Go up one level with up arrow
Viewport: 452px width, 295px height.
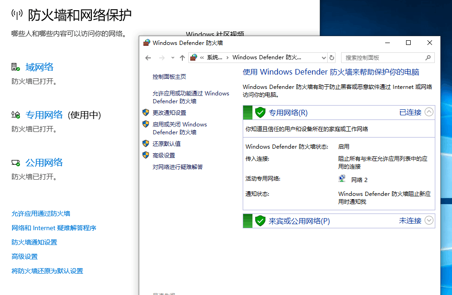[x=182, y=58]
